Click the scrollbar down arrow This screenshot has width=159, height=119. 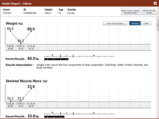(x=157, y=117)
